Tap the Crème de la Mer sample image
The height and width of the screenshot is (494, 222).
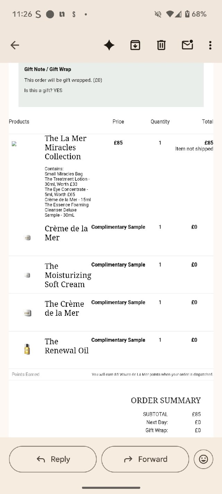click(x=27, y=238)
